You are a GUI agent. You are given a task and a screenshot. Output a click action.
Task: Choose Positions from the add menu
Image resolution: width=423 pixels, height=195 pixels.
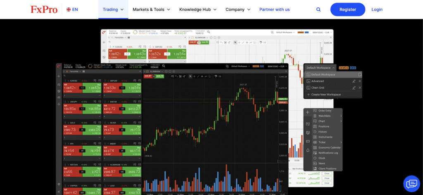(324, 127)
